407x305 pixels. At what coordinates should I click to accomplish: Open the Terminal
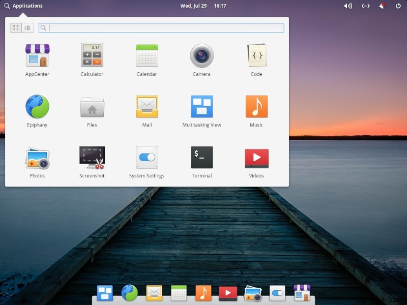(x=201, y=159)
